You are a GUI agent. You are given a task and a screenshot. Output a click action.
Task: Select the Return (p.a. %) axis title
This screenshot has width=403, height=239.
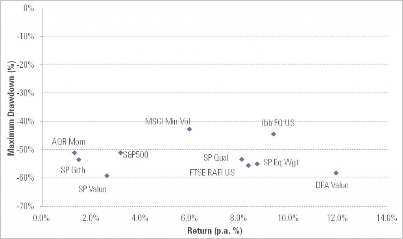[214, 231]
